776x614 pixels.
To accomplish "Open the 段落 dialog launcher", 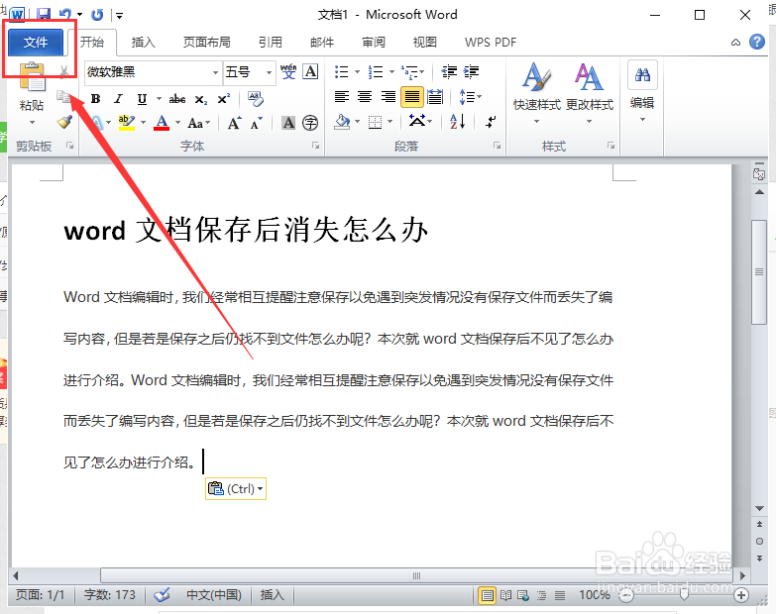I will (x=497, y=146).
